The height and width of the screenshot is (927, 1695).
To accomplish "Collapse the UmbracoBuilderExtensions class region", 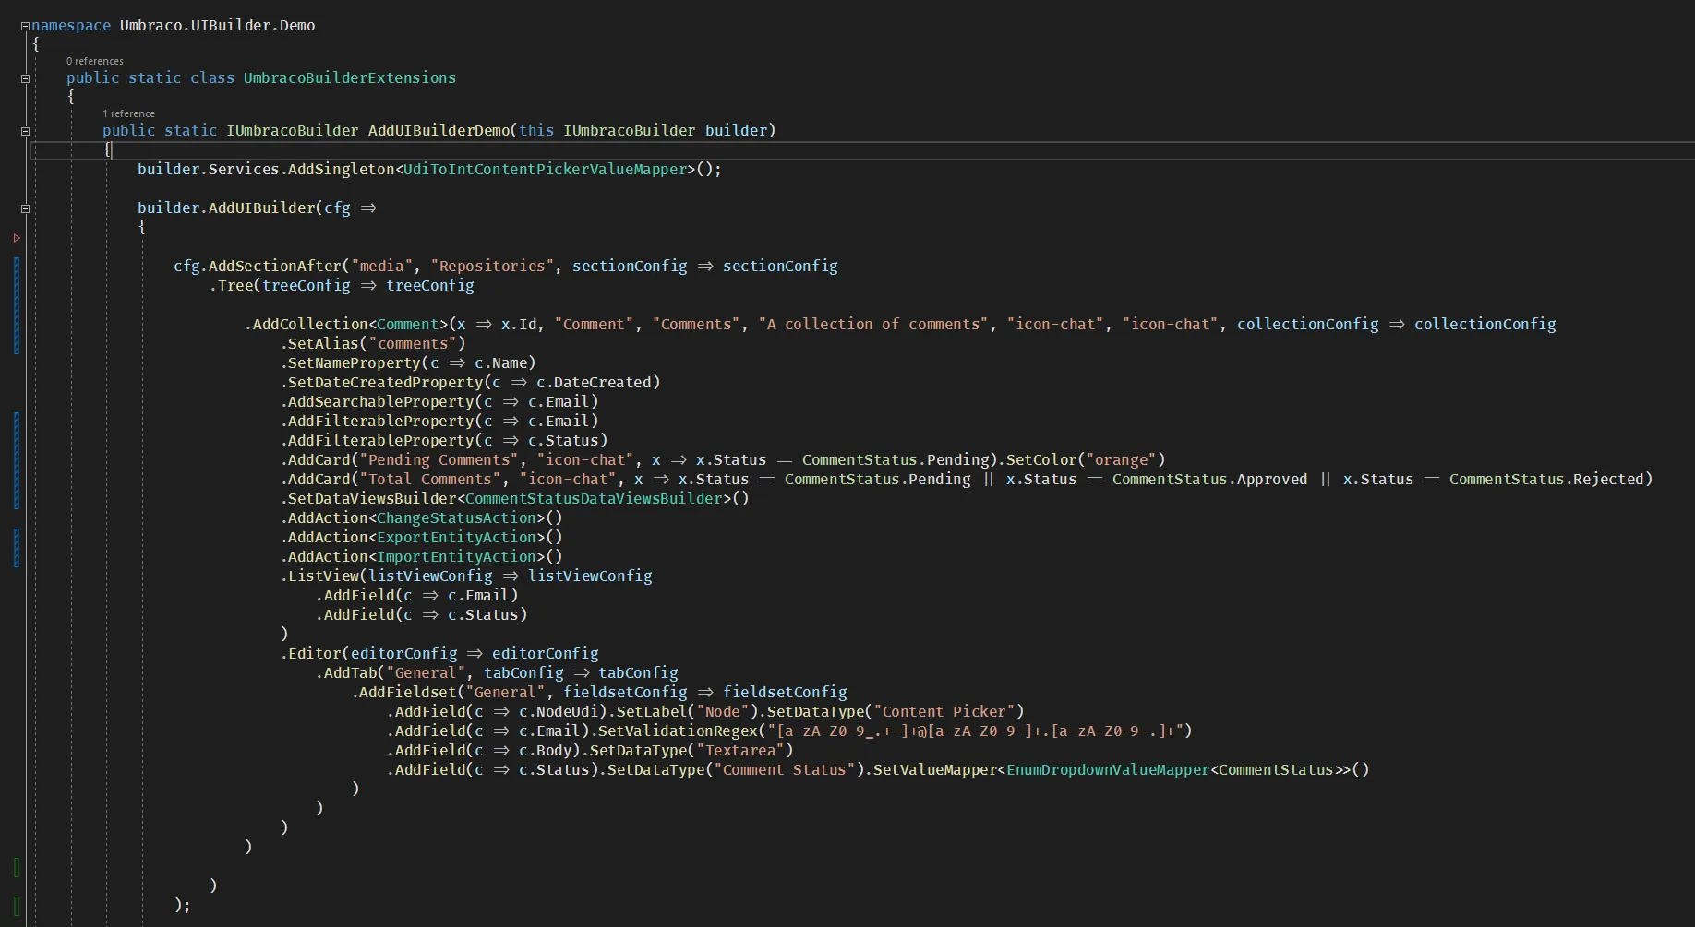I will click(x=25, y=79).
